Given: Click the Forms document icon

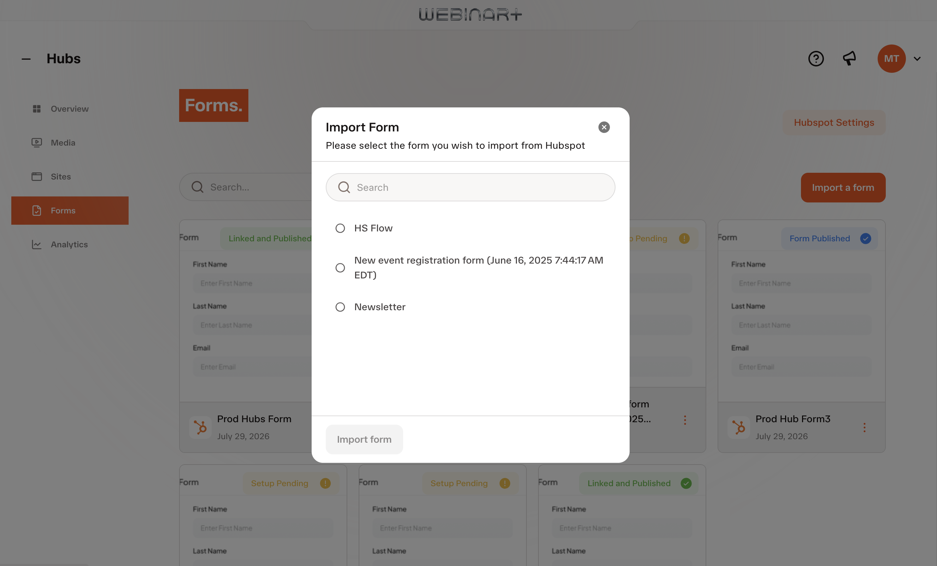Looking at the screenshot, I should pos(36,210).
